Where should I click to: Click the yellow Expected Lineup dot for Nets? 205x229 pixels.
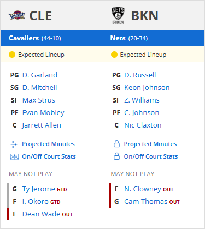coord(114,55)
